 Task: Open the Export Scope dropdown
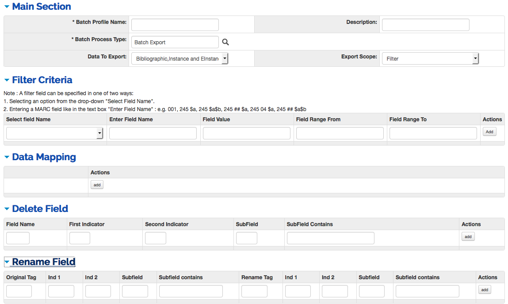[x=430, y=58]
